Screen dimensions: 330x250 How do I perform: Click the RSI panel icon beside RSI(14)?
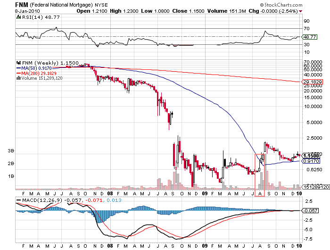(18, 17)
